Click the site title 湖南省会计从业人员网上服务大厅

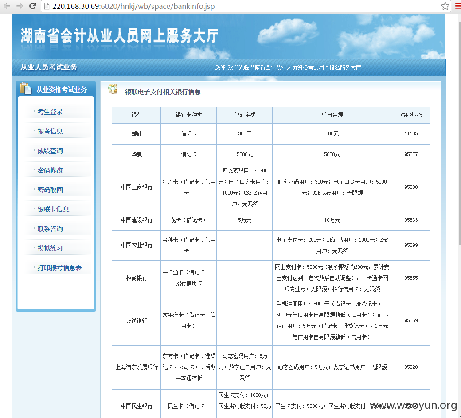pos(119,36)
